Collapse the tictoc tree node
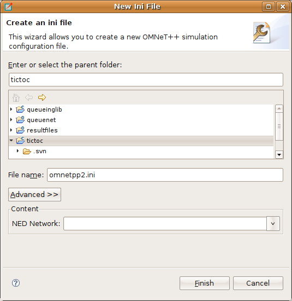292x301 pixels. pos(11,141)
